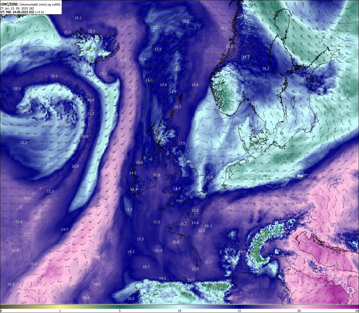This screenshot has height=313, width=359.
Task: Click the 21.2 value on the map
Action: click(91, 114)
